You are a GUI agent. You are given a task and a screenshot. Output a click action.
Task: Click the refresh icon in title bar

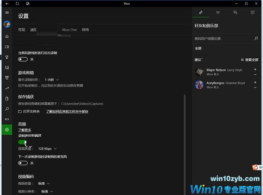coord(17,4)
